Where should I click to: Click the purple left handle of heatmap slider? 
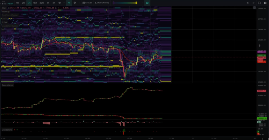113,3
